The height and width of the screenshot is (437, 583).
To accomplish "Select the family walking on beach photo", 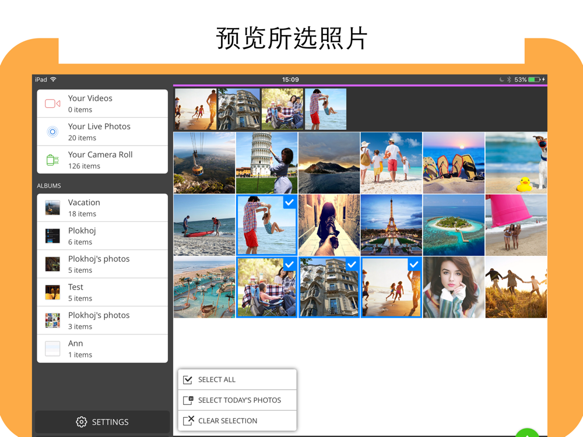I will (391, 163).
